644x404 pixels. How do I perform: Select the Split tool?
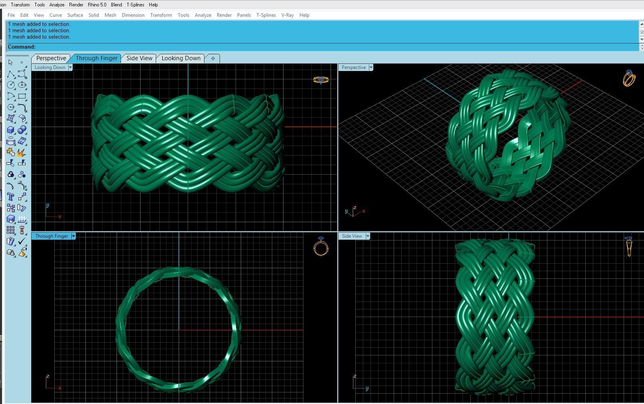22,163
